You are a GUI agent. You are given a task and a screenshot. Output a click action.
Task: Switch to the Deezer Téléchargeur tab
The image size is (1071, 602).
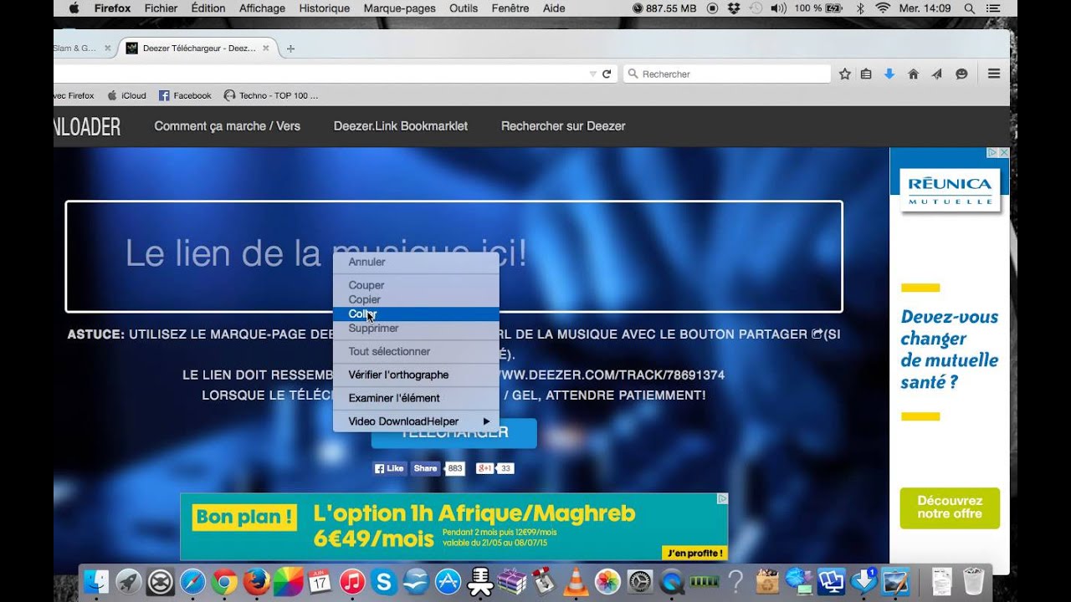(198, 48)
